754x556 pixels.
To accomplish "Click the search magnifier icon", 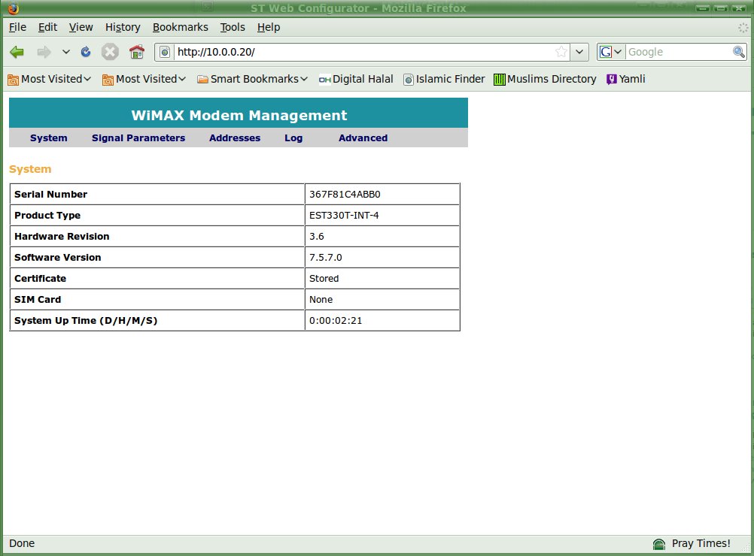I will pos(739,52).
